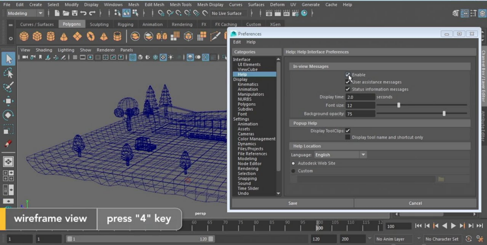Click the browse folder icon for custom path
The height and width of the screenshot is (245, 487).
pyautogui.click(x=441, y=179)
